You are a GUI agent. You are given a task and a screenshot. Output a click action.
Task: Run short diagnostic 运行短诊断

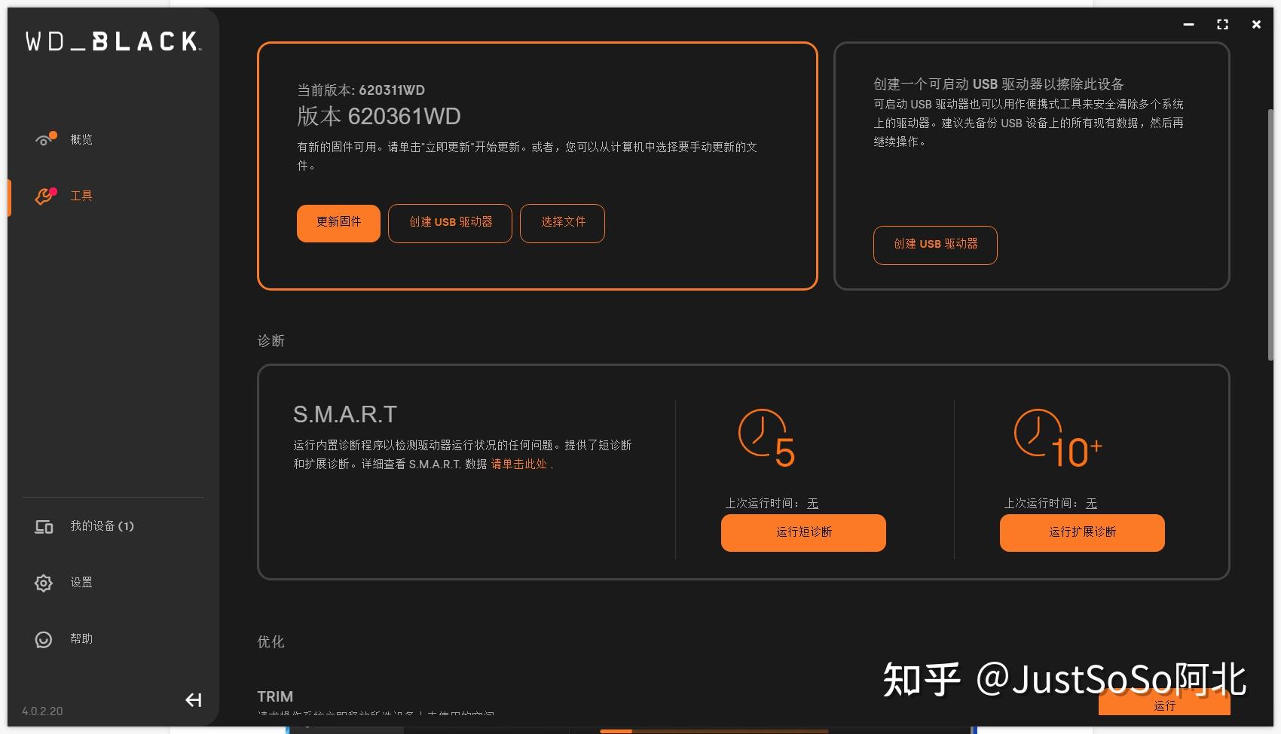pyautogui.click(x=803, y=532)
